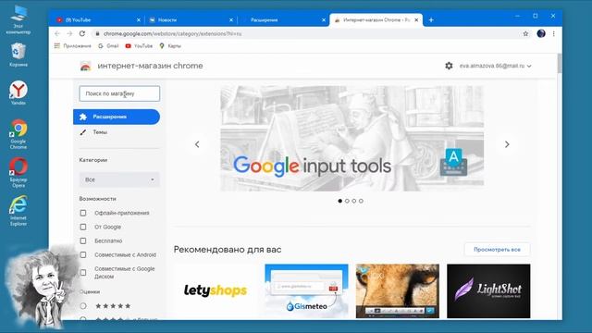This screenshot has height=333, width=592.
Task: Open the Google input tools banner
Action: (x=351, y=138)
